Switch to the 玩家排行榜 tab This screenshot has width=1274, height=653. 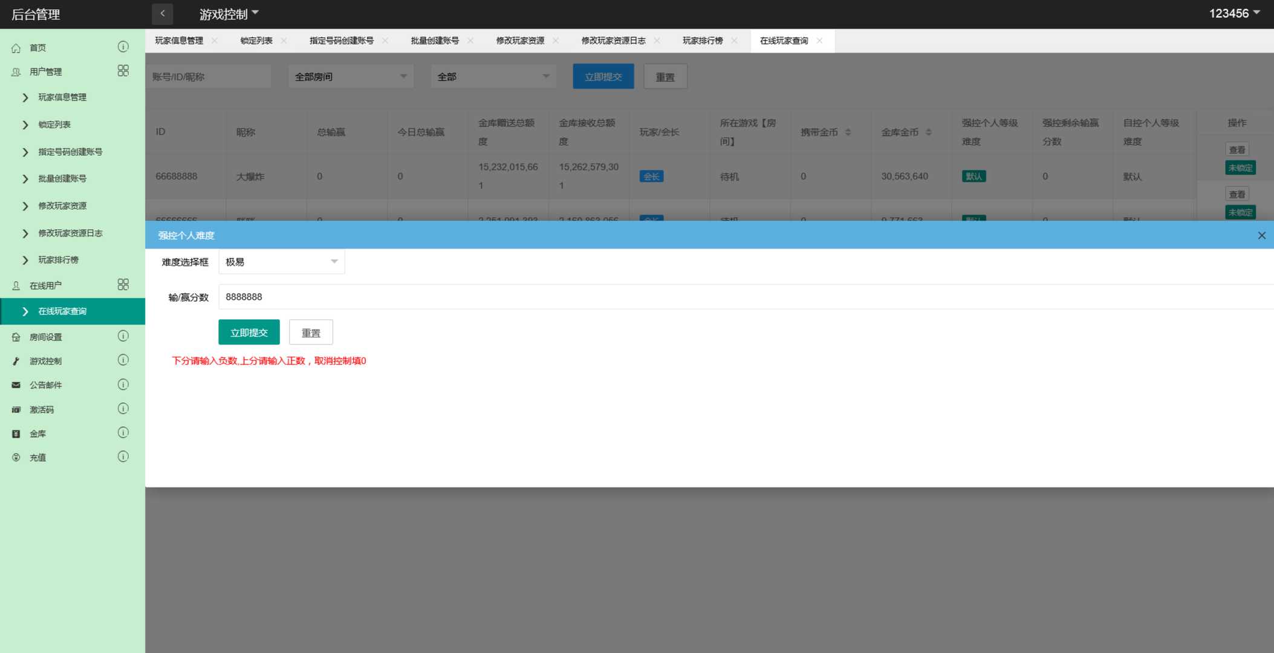point(704,41)
